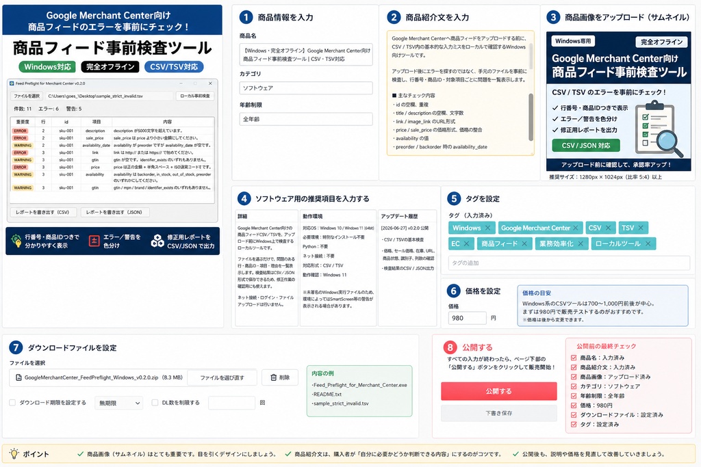Click the 重要度 column header

[x=23, y=122]
